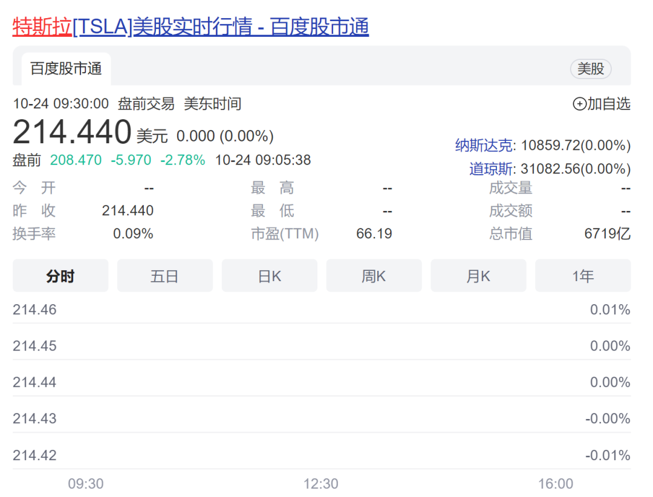Switch to the 1年 chart tab
The height and width of the screenshot is (497, 653).
coord(583,276)
